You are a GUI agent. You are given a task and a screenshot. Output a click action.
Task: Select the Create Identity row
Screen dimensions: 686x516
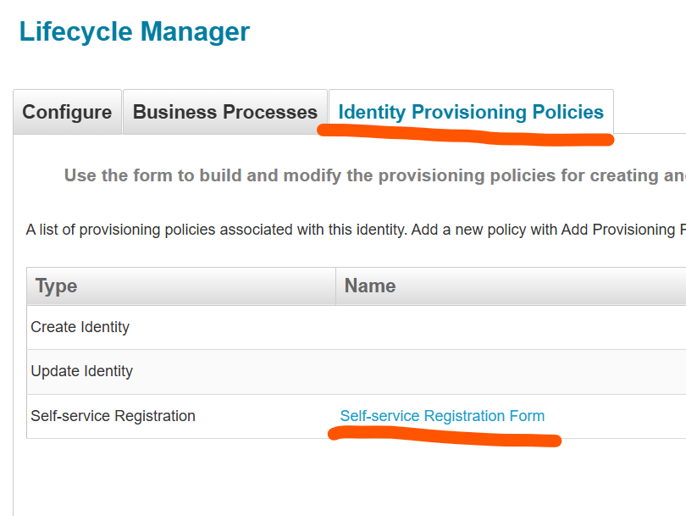[x=356, y=327]
